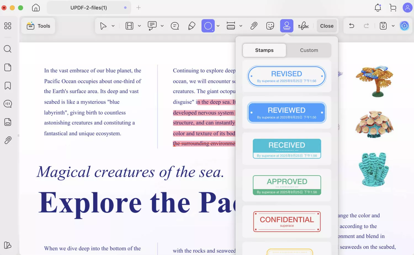Switch to the Stamps tab
This screenshot has width=414, height=255.
click(264, 50)
